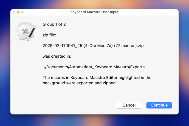Click the "Group 1 of 2" label
Image resolution: width=189 pixels, height=126 pixels.
[54, 24]
